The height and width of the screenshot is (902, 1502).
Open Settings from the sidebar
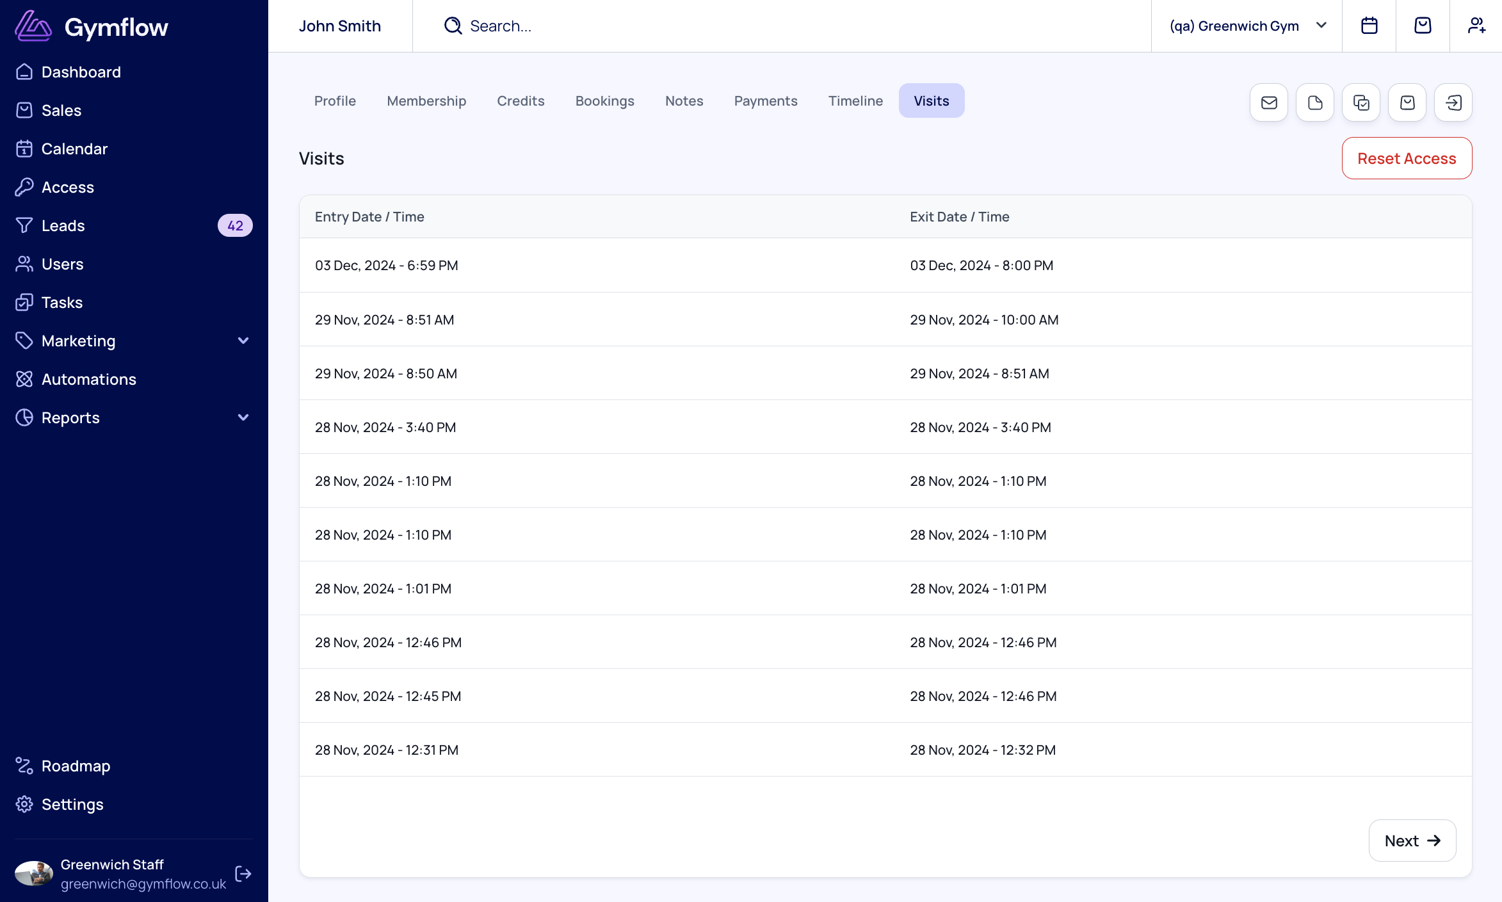tap(72, 804)
